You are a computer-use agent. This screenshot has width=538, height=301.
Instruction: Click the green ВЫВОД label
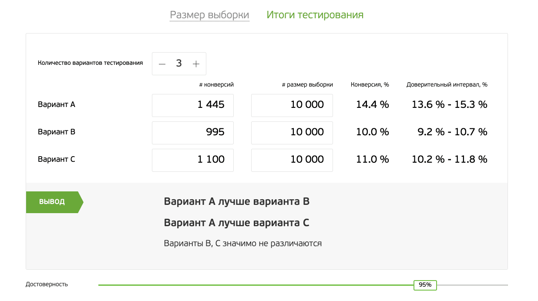pyautogui.click(x=53, y=202)
